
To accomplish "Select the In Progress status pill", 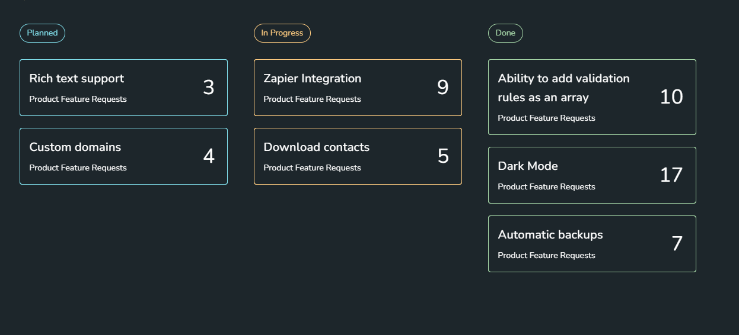I will click(x=282, y=33).
